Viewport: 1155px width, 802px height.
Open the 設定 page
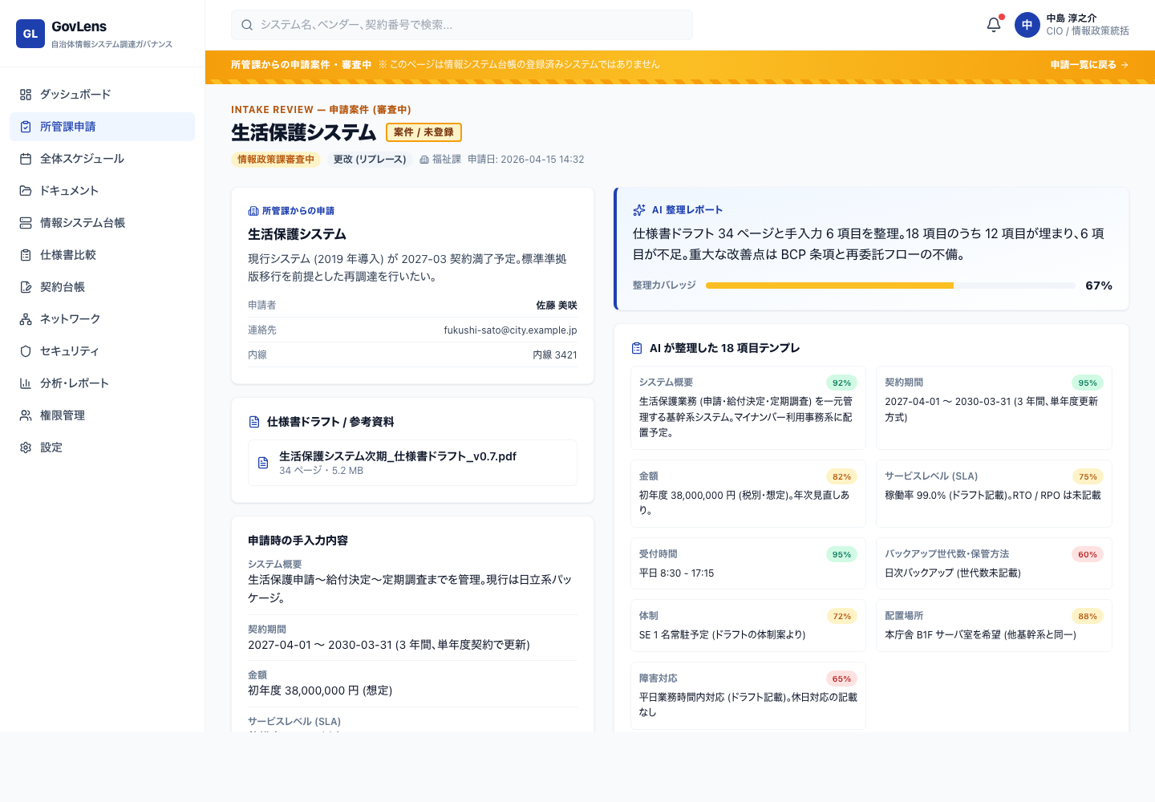51,447
